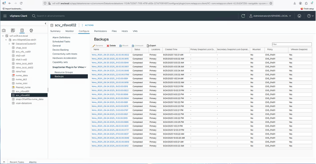The height and width of the screenshot is (164, 316).
Task: Select the Hosts and Clusters inventory icon
Action: click(4, 30)
